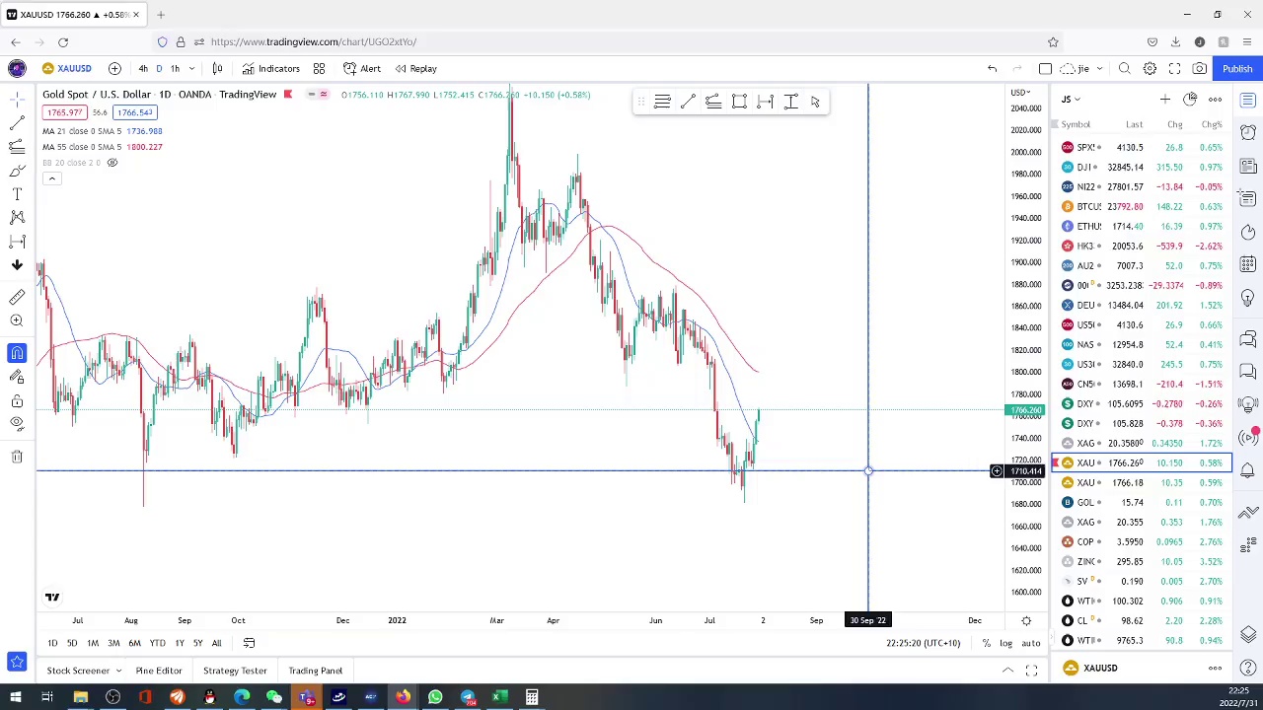Screen dimensions: 1263x710
Task: Open the Stock Screener dropdown
Action: pyautogui.click(x=84, y=671)
